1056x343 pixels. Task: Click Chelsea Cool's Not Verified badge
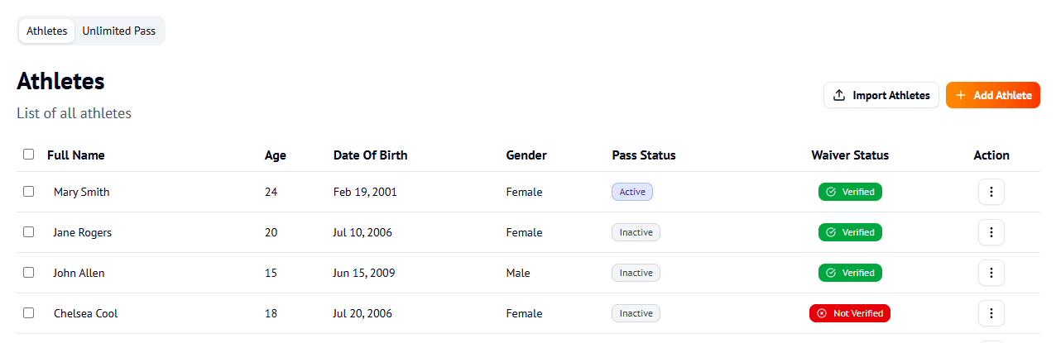click(850, 313)
